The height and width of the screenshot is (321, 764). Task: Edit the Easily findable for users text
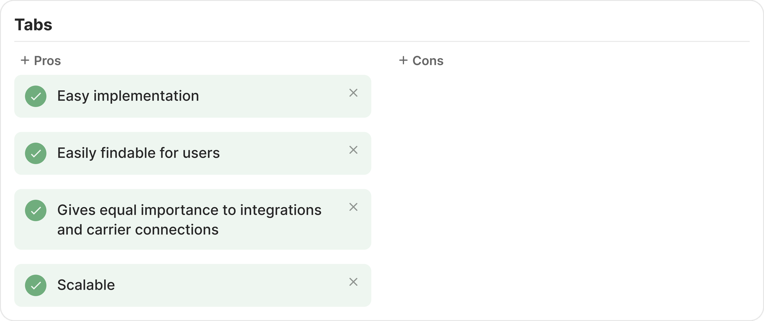point(138,153)
